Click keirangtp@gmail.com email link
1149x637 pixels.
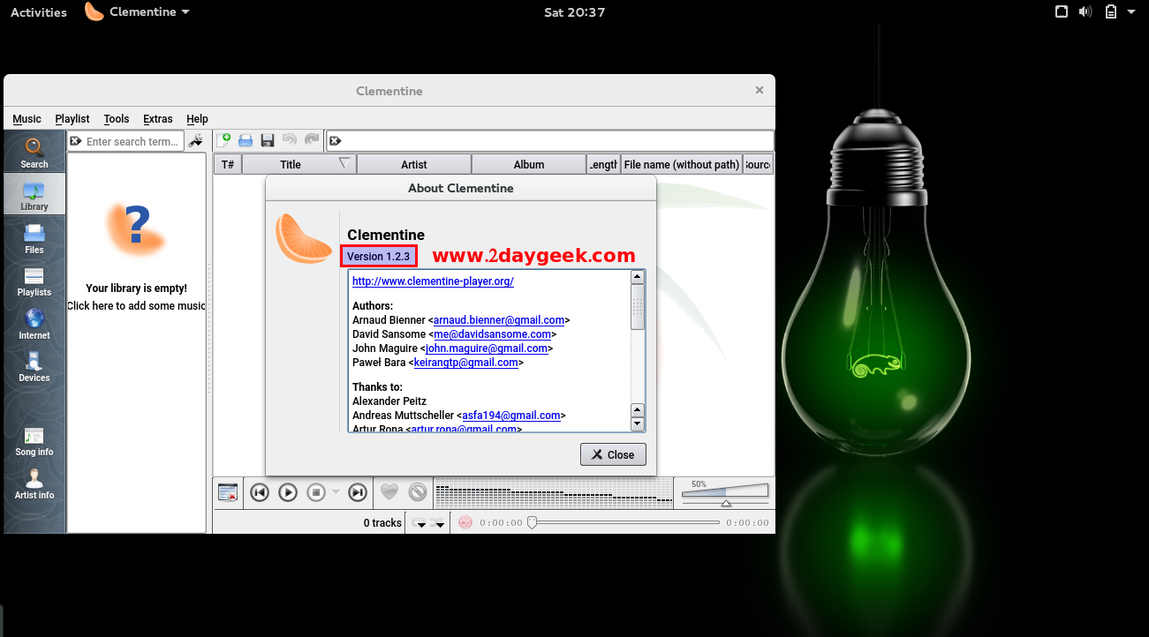[x=466, y=363]
